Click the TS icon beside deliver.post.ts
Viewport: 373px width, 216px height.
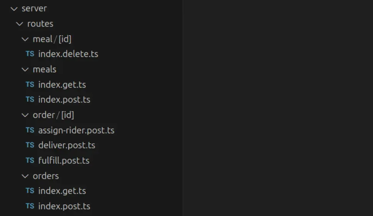click(30, 145)
